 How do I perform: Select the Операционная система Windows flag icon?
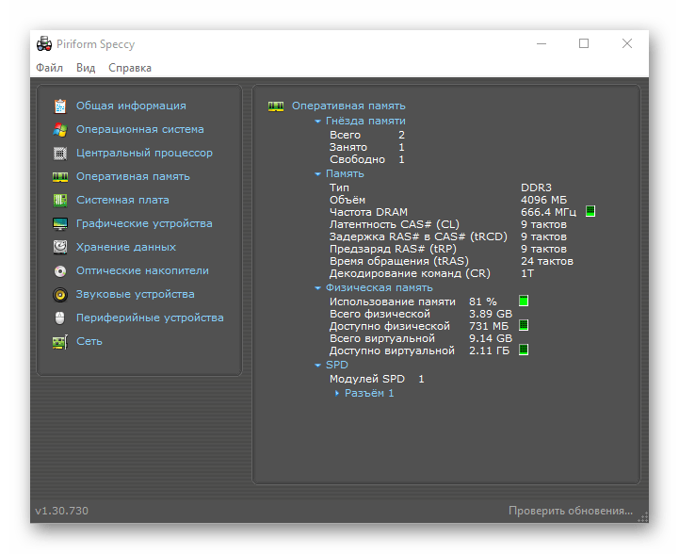click(60, 129)
